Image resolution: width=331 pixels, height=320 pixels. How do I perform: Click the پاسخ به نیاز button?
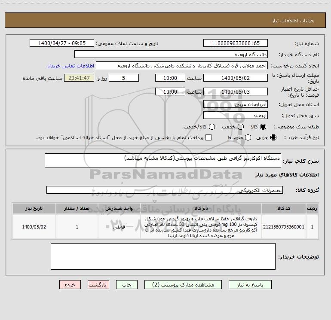tap(250, 285)
